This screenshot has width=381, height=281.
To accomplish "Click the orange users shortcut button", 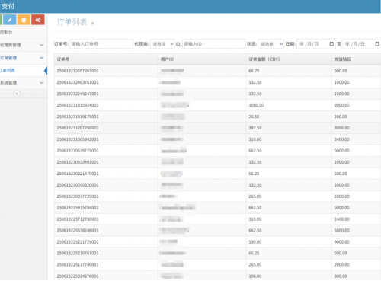I will click(24, 20).
